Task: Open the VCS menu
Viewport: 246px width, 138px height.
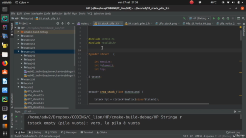Action: [90, 14]
